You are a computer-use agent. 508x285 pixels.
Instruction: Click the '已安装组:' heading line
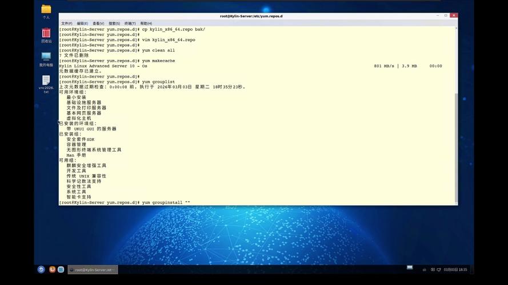coord(70,134)
